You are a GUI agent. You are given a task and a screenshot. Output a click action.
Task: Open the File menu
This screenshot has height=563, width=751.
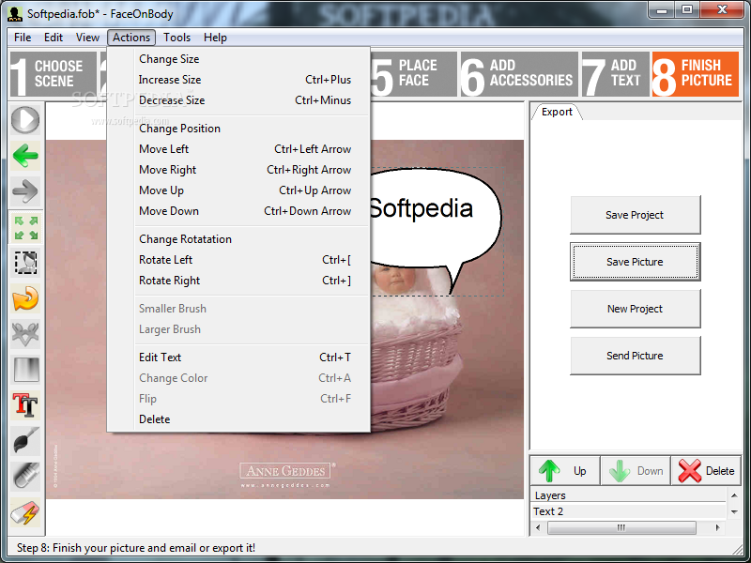tap(23, 38)
